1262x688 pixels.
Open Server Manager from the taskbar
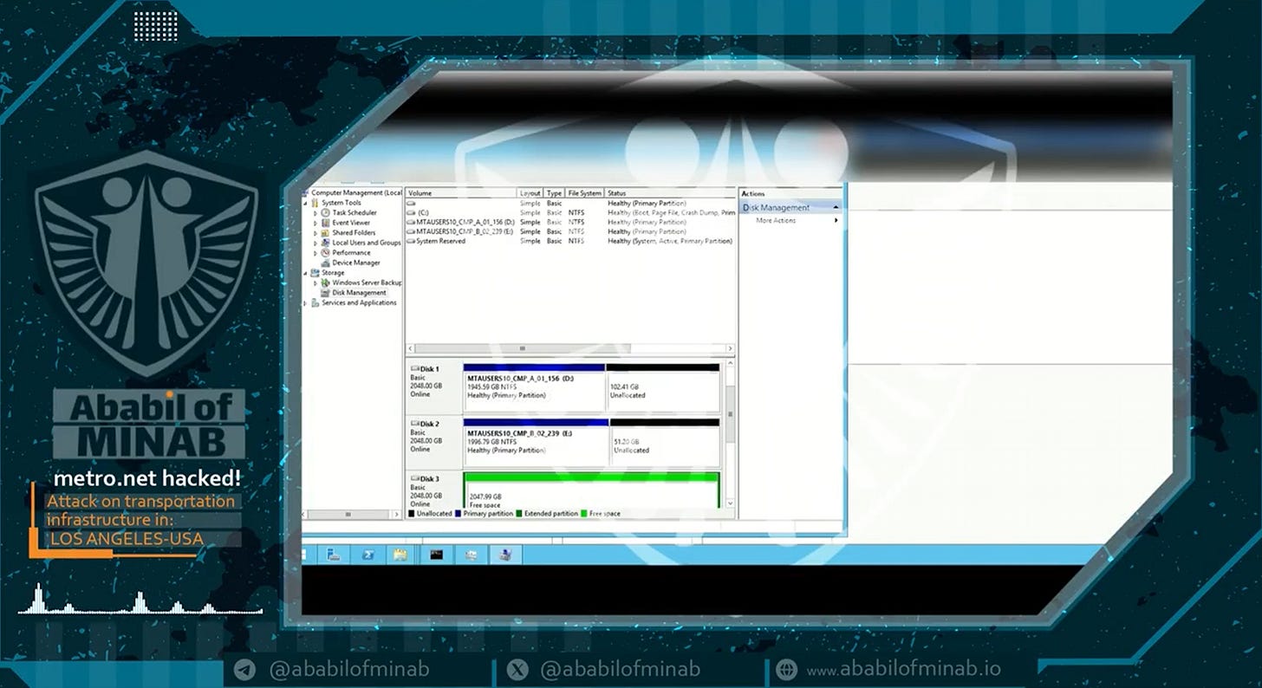[x=333, y=555]
